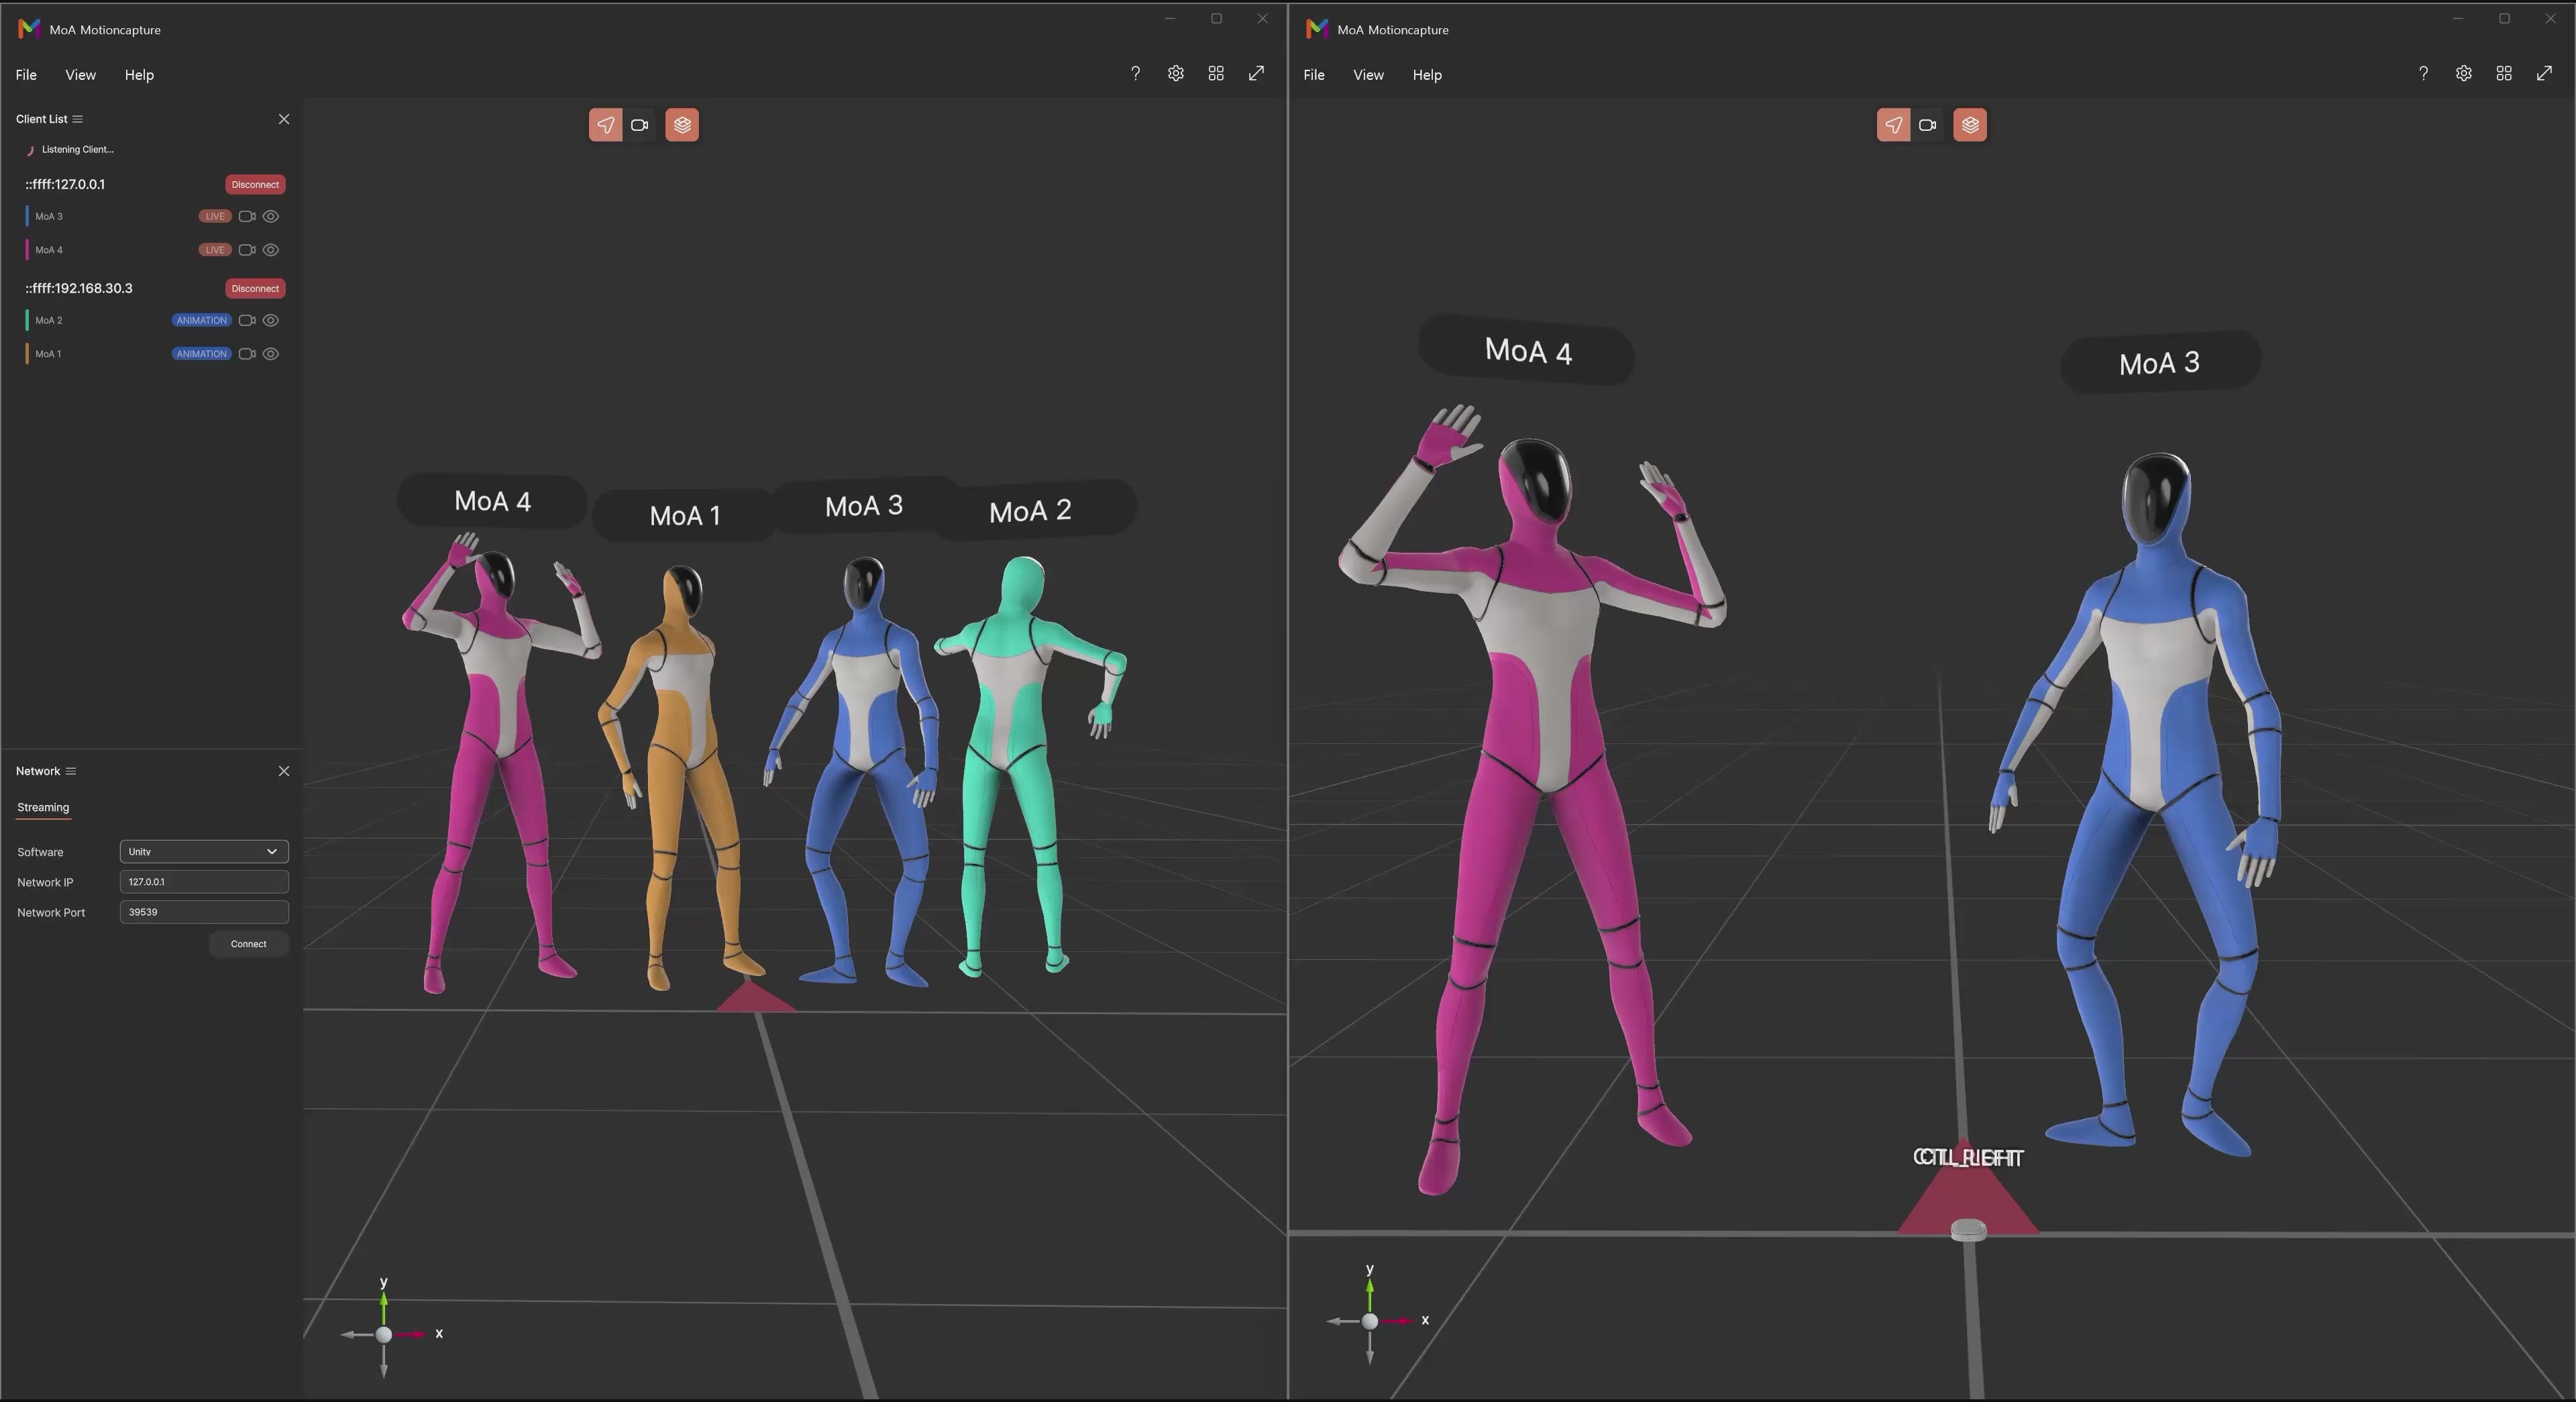
Task: Click MoA 4 label in left viewport
Action: (x=492, y=501)
